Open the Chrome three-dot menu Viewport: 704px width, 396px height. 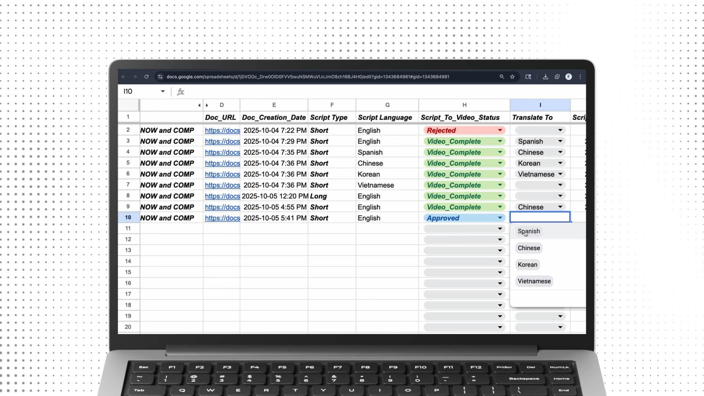coord(580,77)
